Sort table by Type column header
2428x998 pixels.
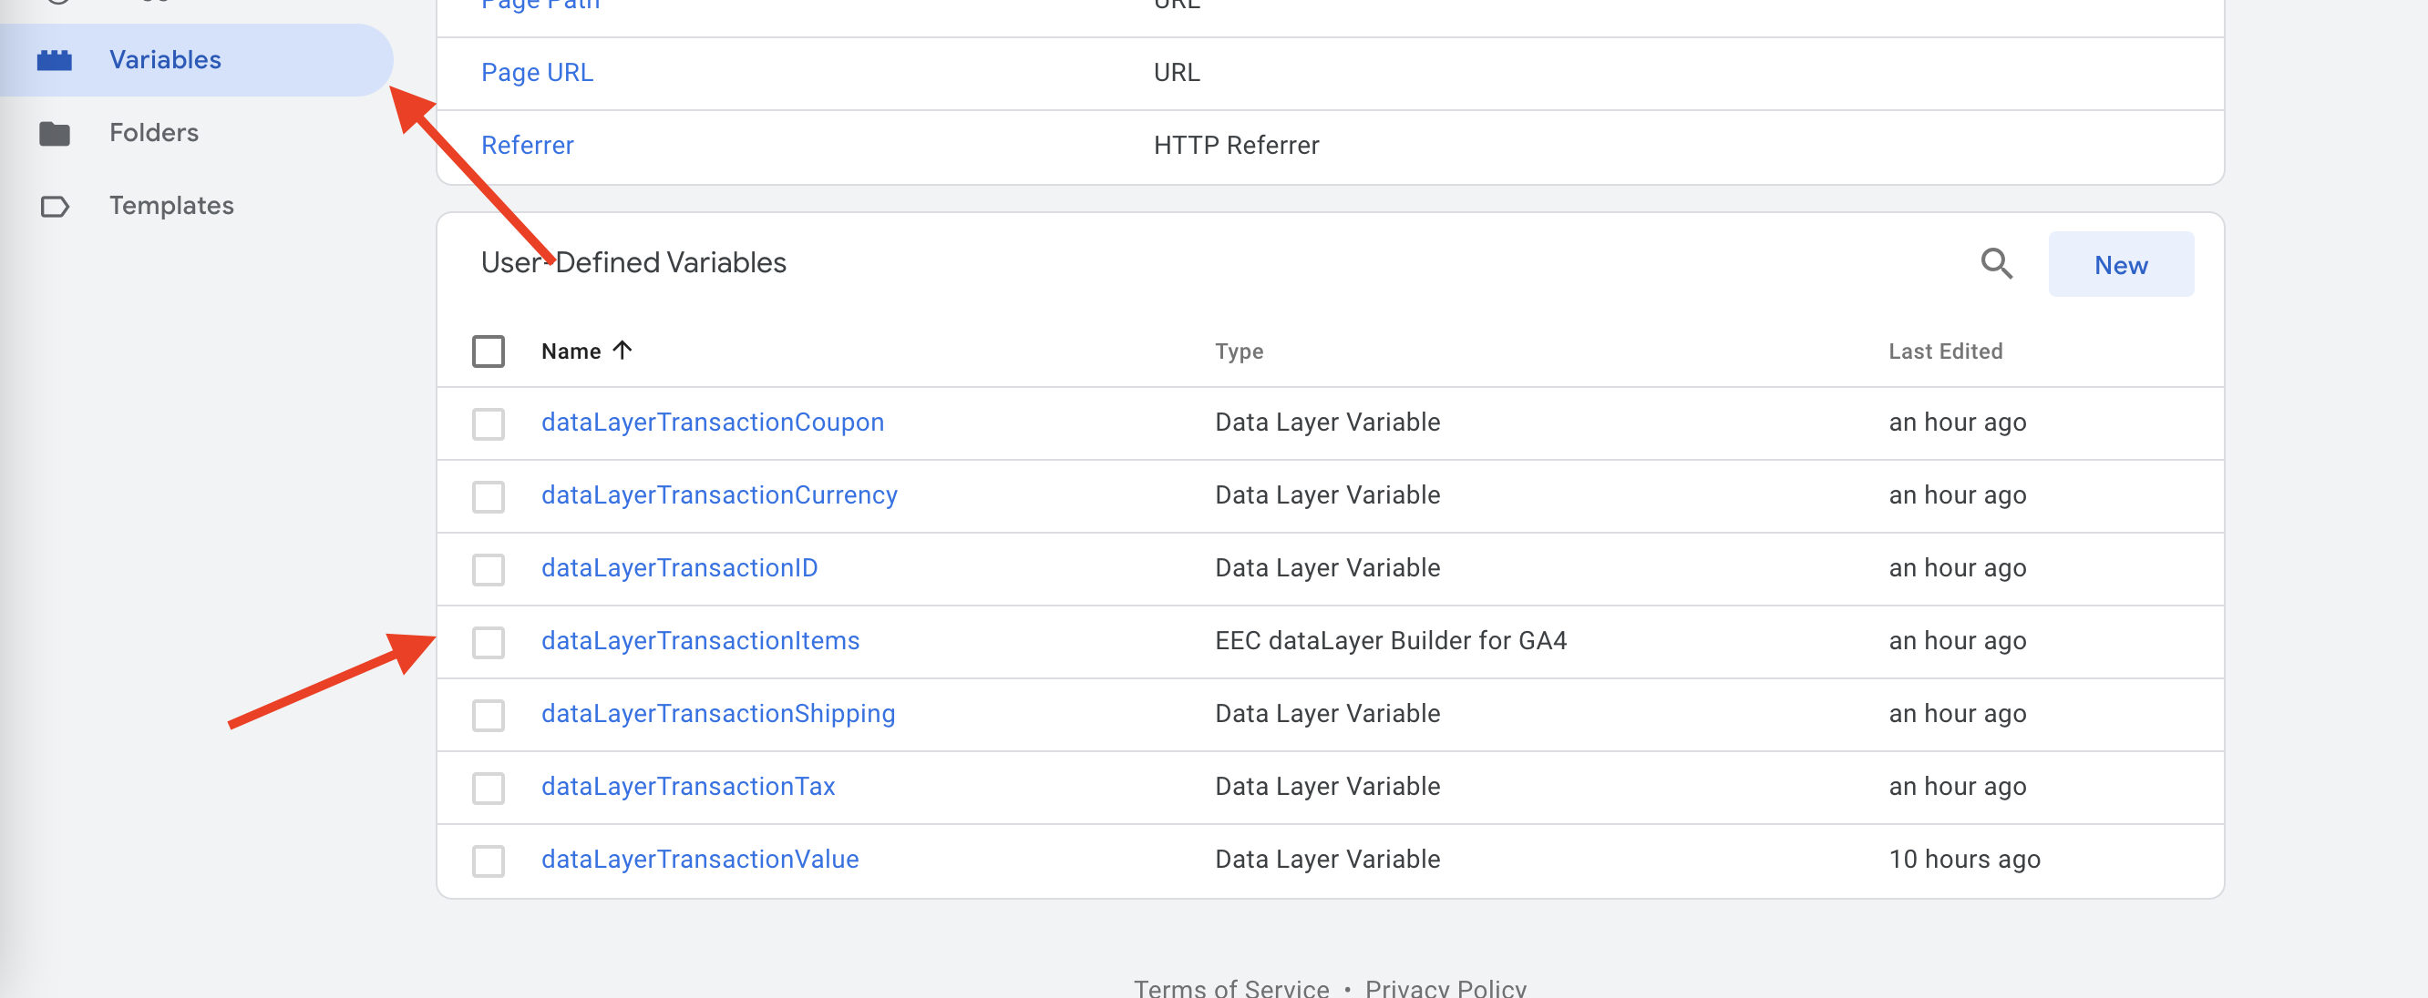point(1238,351)
